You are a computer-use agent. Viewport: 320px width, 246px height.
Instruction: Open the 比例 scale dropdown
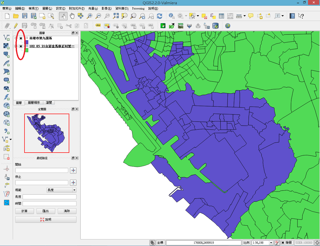click(271, 243)
